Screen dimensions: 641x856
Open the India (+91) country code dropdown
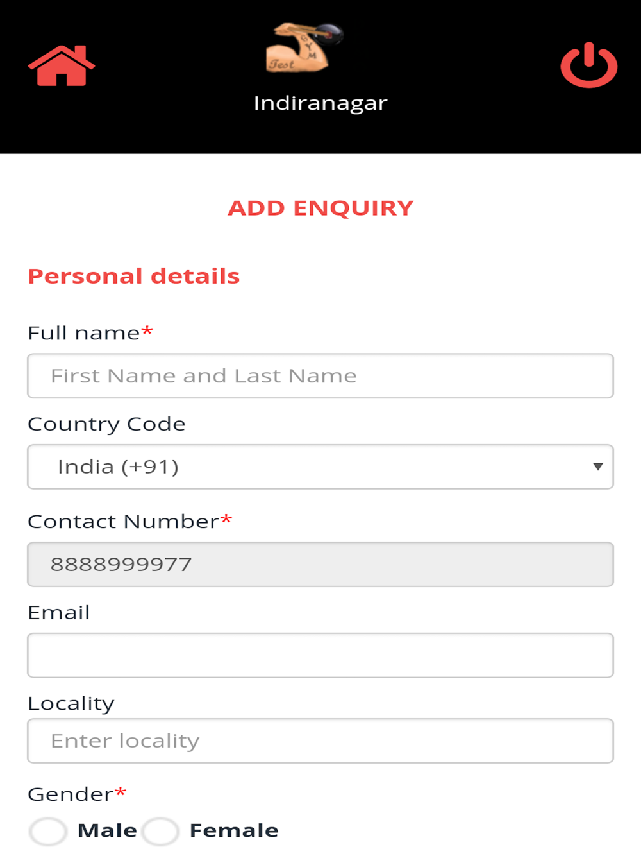320,467
